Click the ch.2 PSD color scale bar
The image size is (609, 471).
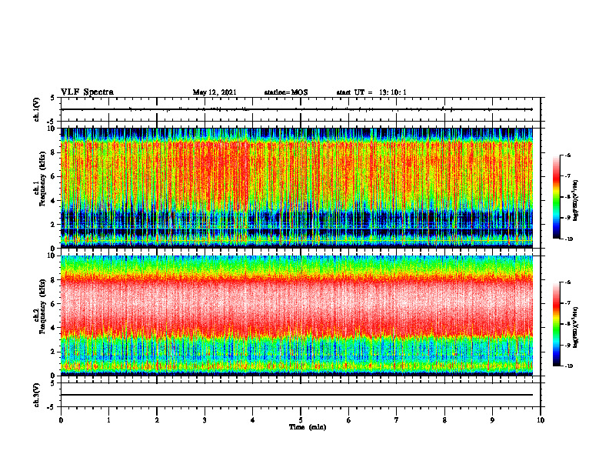pyautogui.click(x=557, y=324)
